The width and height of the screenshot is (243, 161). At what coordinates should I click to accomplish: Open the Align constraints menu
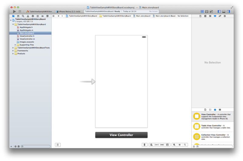point(151,145)
